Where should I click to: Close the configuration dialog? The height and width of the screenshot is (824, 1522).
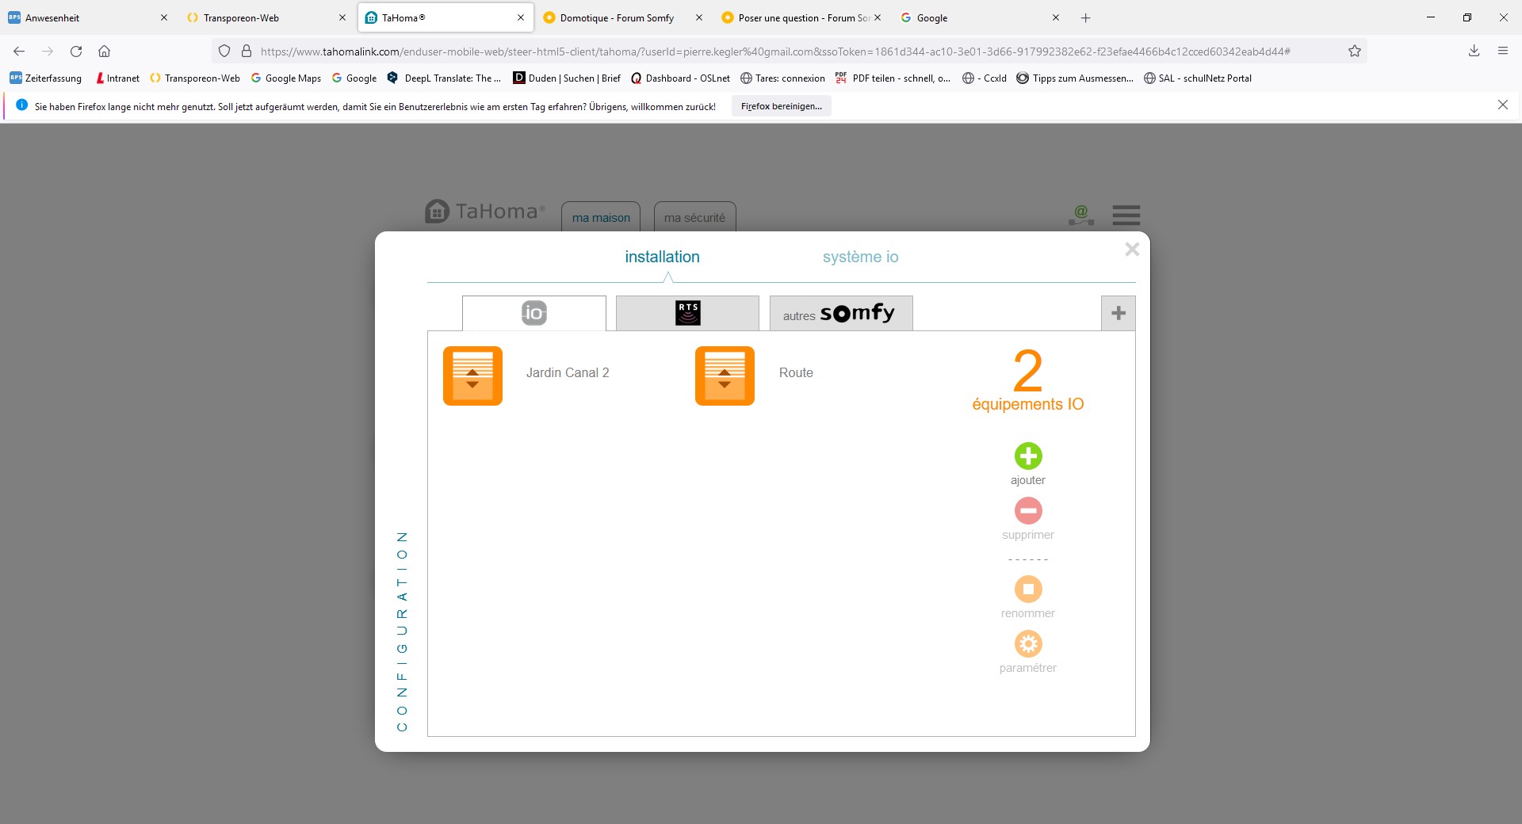pyautogui.click(x=1132, y=250)
